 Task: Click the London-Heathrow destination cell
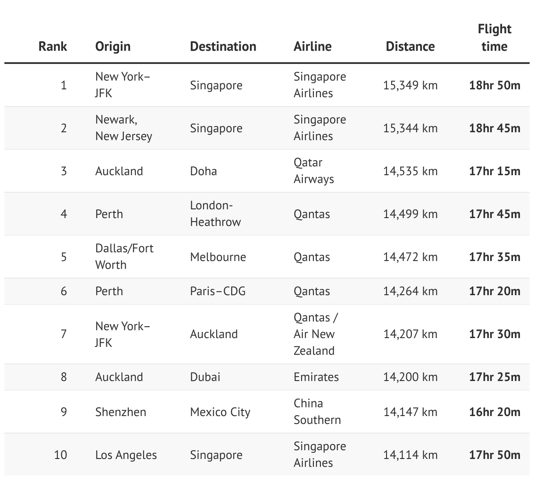pyautogui.click(x=215, y=214)
